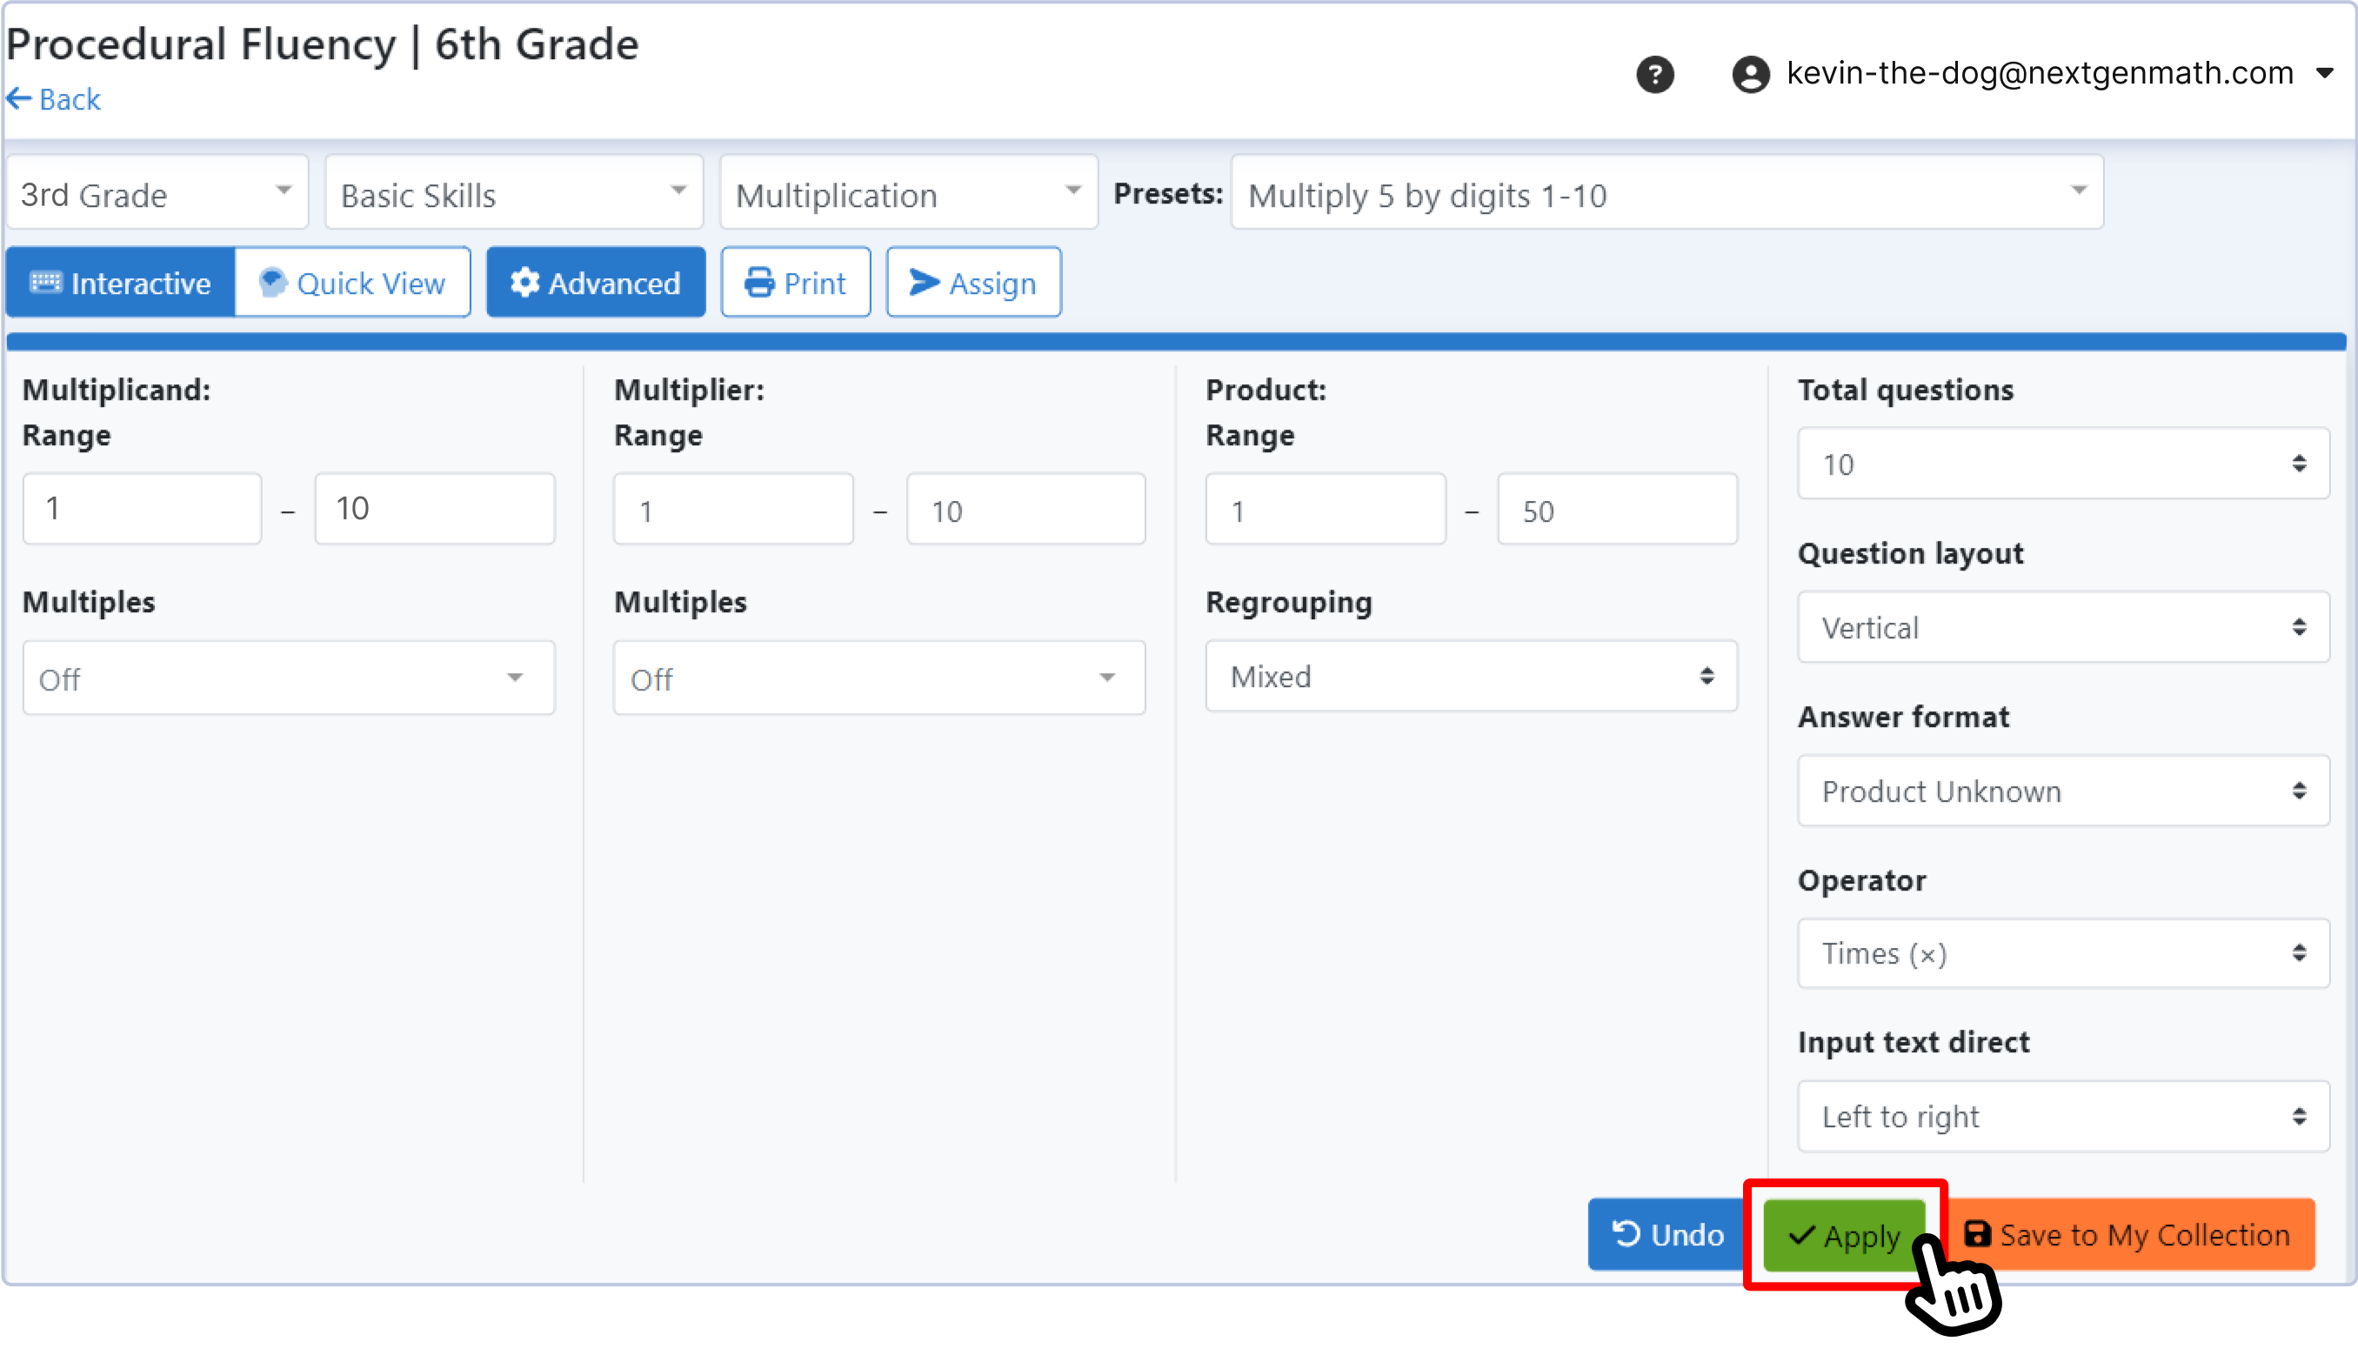Image resolution: width=2358 pixels, height=1348 pixels.
Task: Switch to Quick View mode
Action: coord(353,283)
